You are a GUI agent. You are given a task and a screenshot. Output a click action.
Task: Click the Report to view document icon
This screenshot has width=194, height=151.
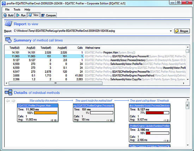coord(8,24)
